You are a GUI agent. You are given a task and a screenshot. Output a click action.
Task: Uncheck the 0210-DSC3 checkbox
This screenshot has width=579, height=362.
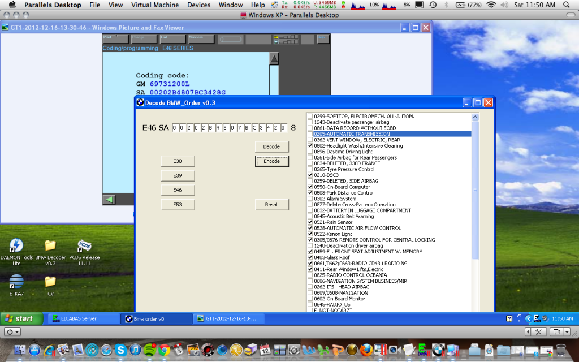[310, 175]
